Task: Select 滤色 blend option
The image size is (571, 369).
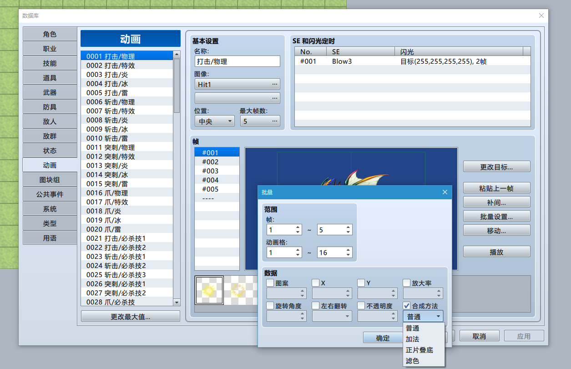Action: click(424, 361)
